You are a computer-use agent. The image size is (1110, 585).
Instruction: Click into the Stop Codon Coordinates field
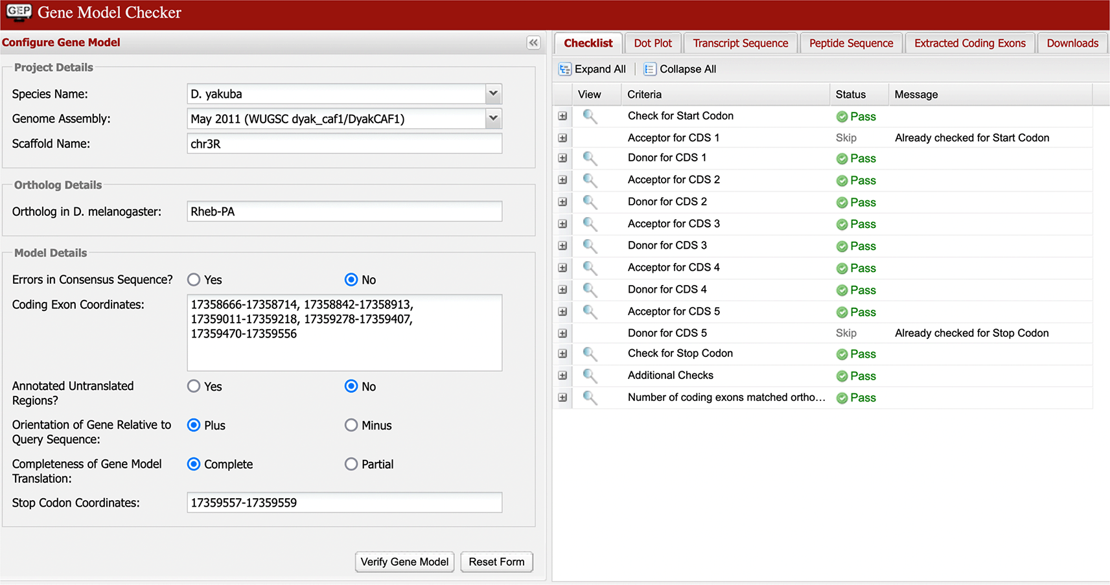click(x=344, y=503)
